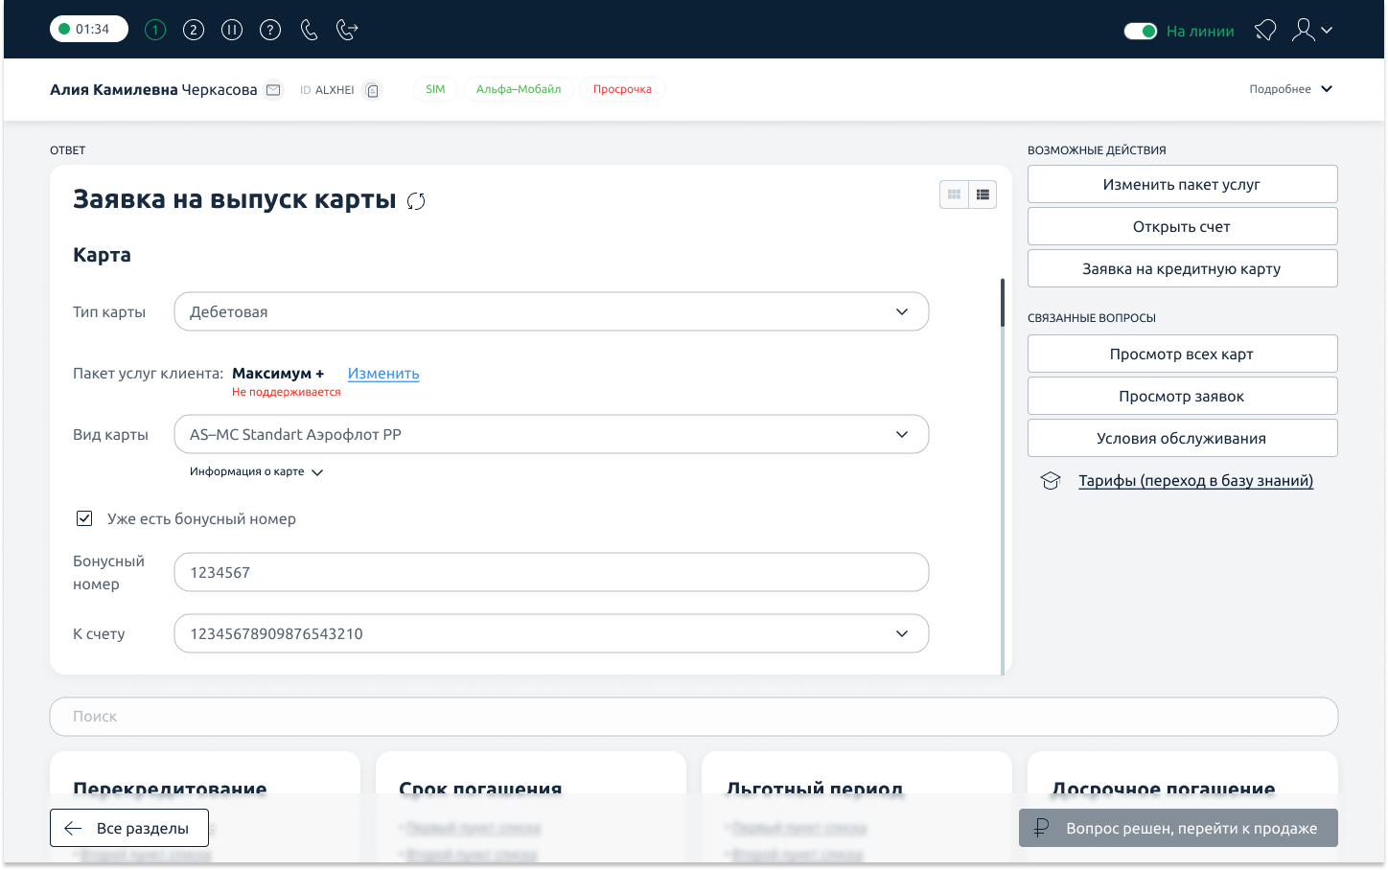Click the Альфа-Мобайл tag

coord(519,89)
